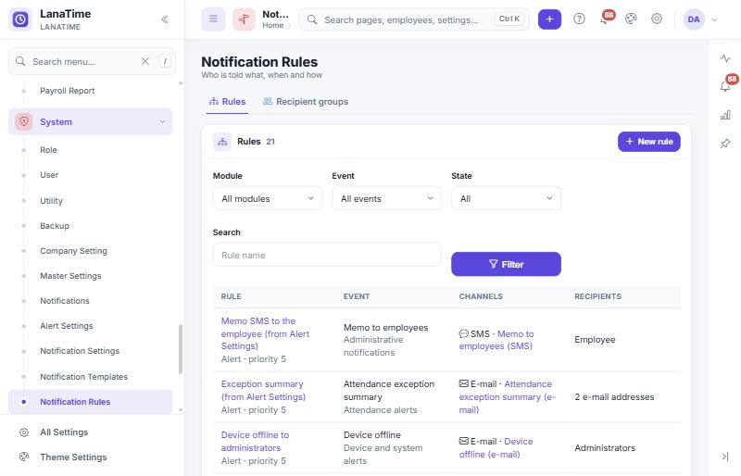Viewport: 741px width, 476px height.
Task: Click the activity pulse icon in right rail
Action: tap(725, 58)
